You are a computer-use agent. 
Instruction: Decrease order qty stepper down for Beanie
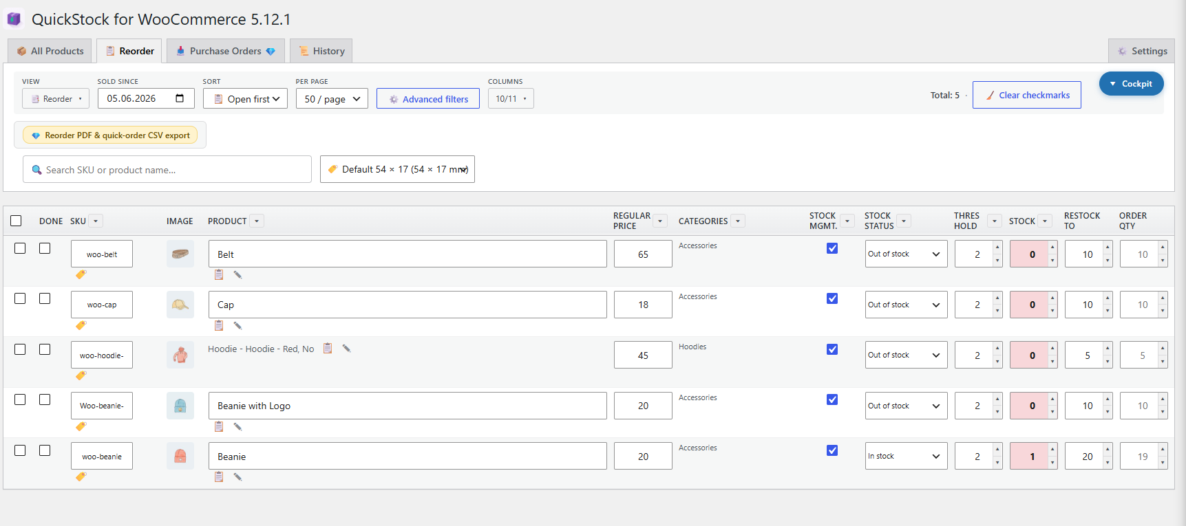pos(1162,463)
